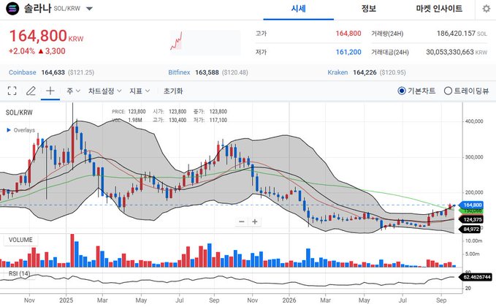Image resolution: width=496 pixels, height=307 pixels.
Task: Toggle fullscreen chart icon
Action: click(12, 91)
